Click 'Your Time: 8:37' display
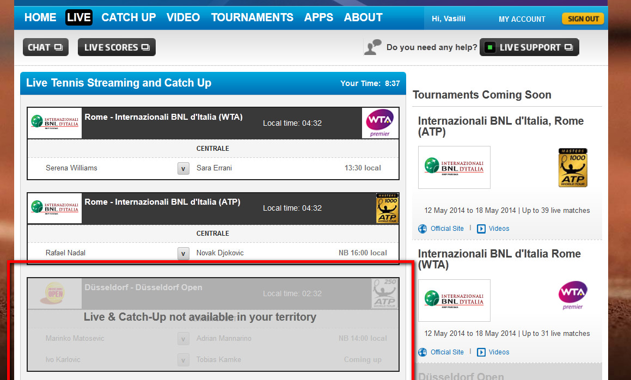Viewport: 631px width, 380px height. (370, 83)
